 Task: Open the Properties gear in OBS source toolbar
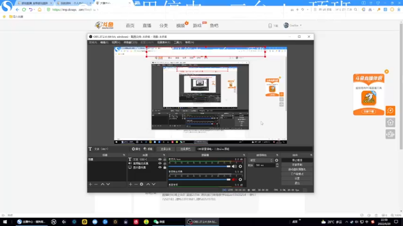coord(136,149)
